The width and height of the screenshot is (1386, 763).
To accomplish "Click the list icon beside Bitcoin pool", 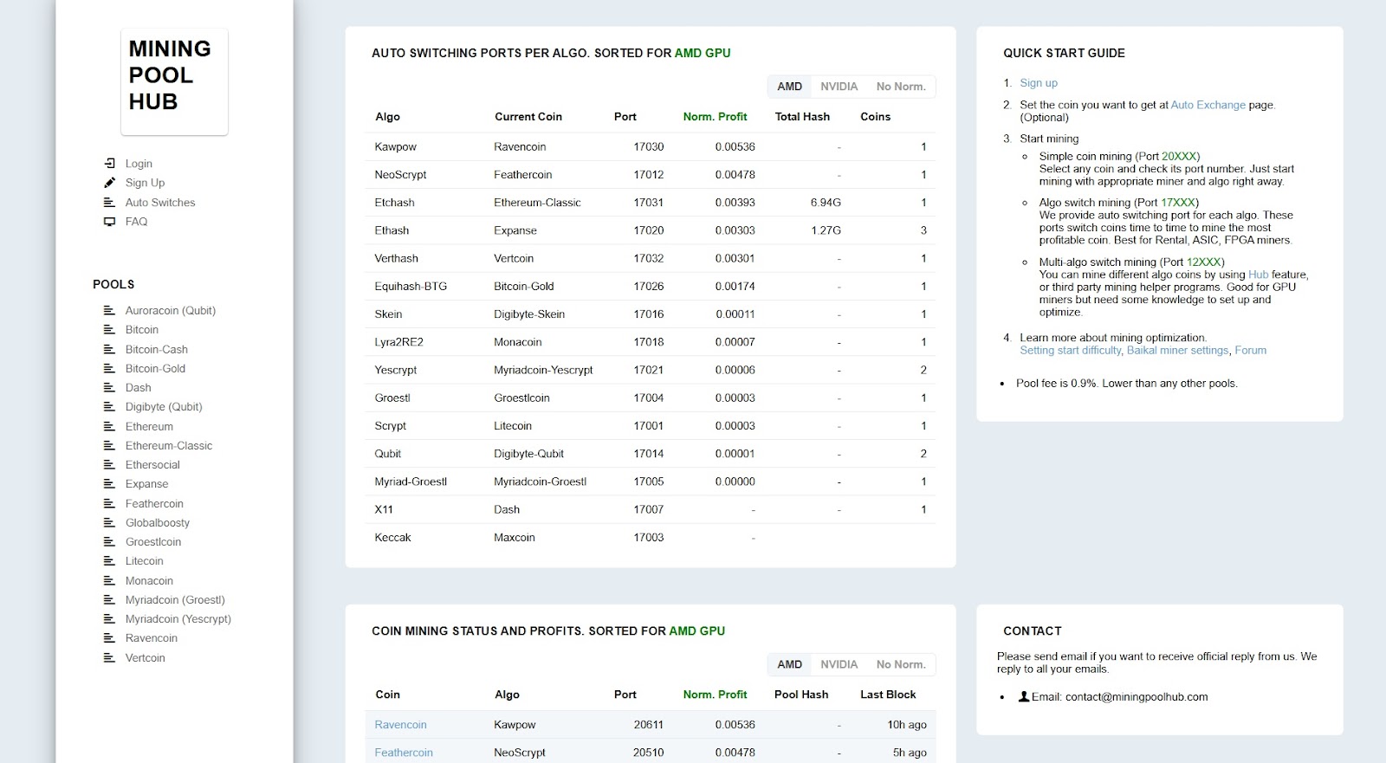I will (109, 329).
